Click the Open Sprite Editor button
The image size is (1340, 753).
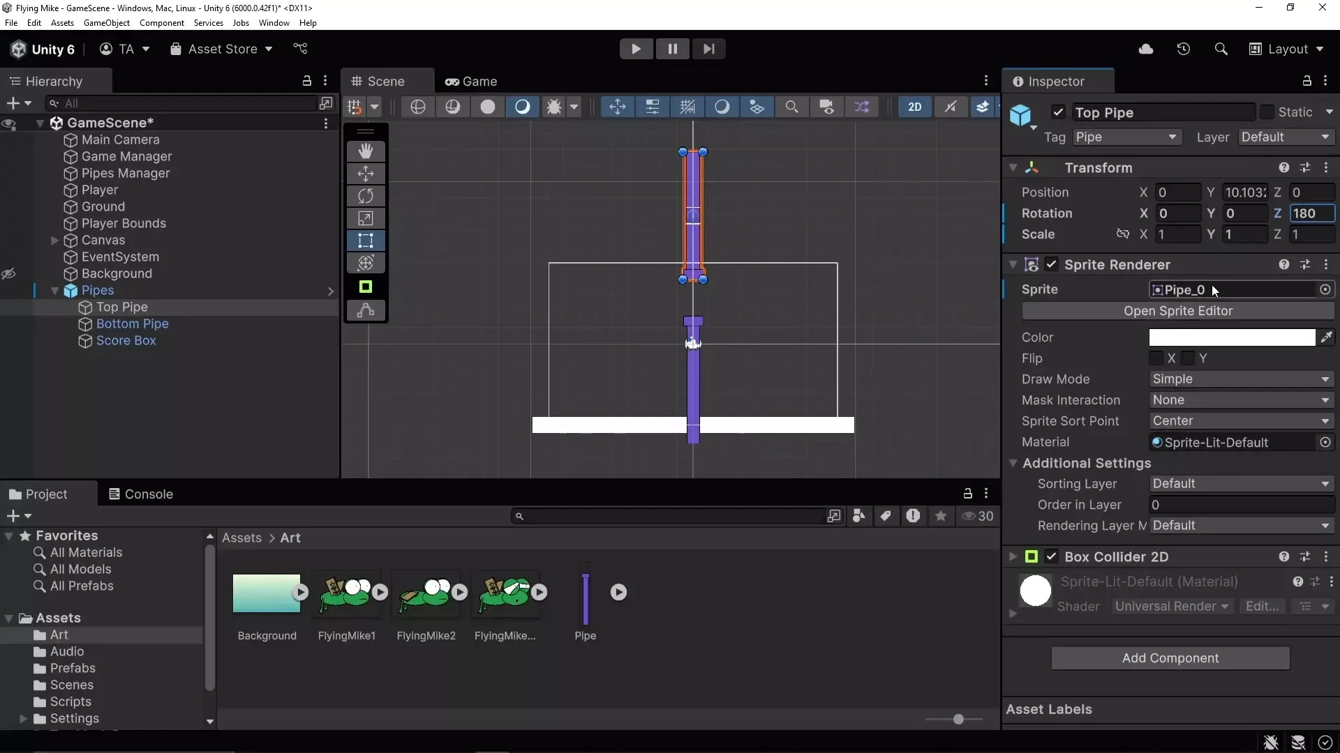(x=1177, y=311)
